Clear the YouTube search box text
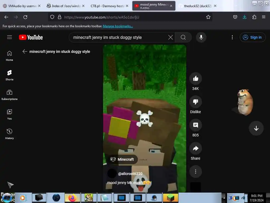Viewport: 270px width, 203px height. (171, 37)
